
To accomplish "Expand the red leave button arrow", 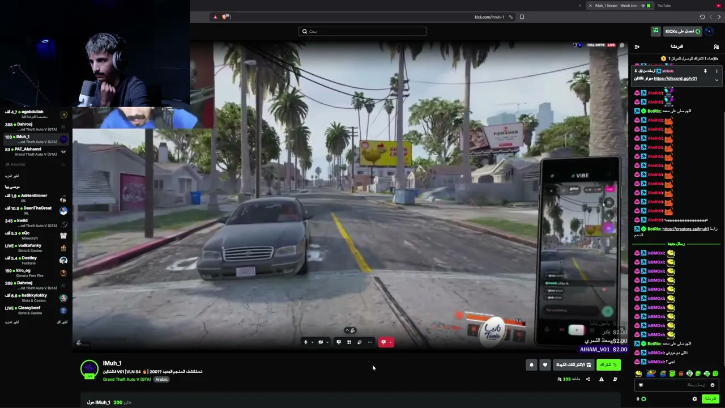I will (x=390, y=342).
